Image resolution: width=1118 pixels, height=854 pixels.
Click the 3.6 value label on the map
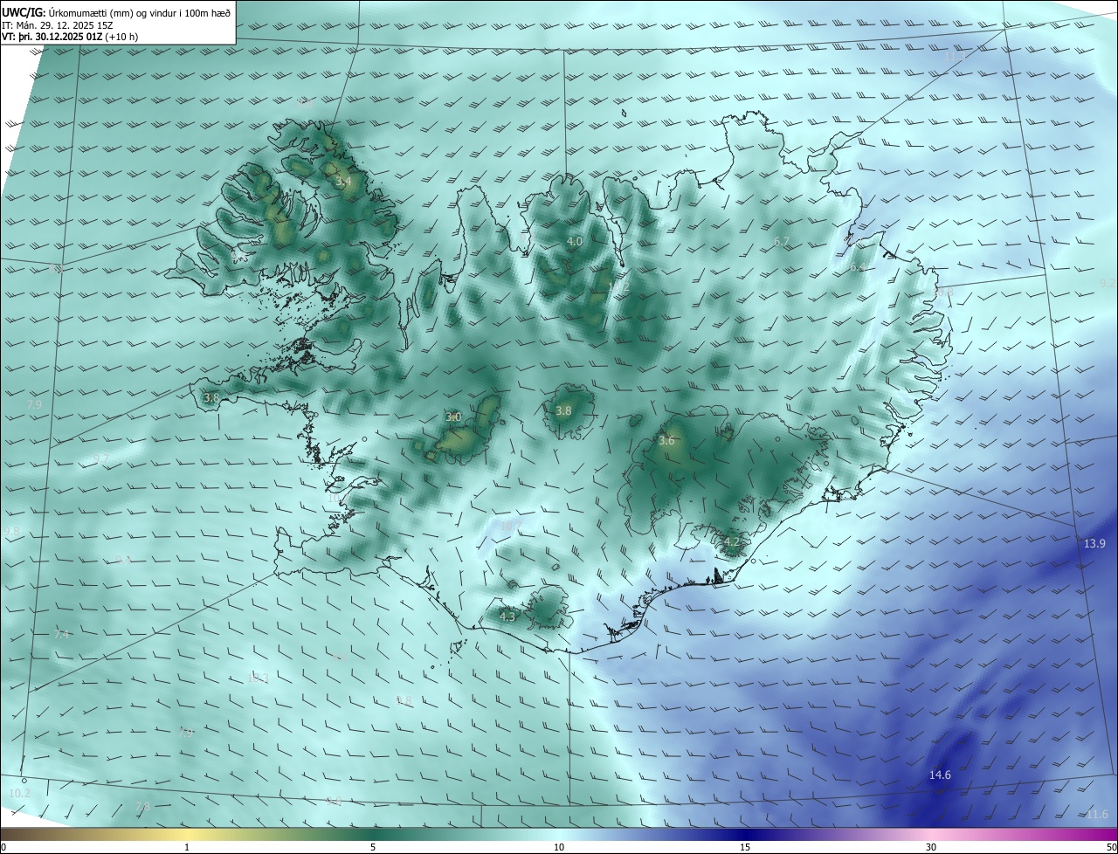(x=666, y=441)
